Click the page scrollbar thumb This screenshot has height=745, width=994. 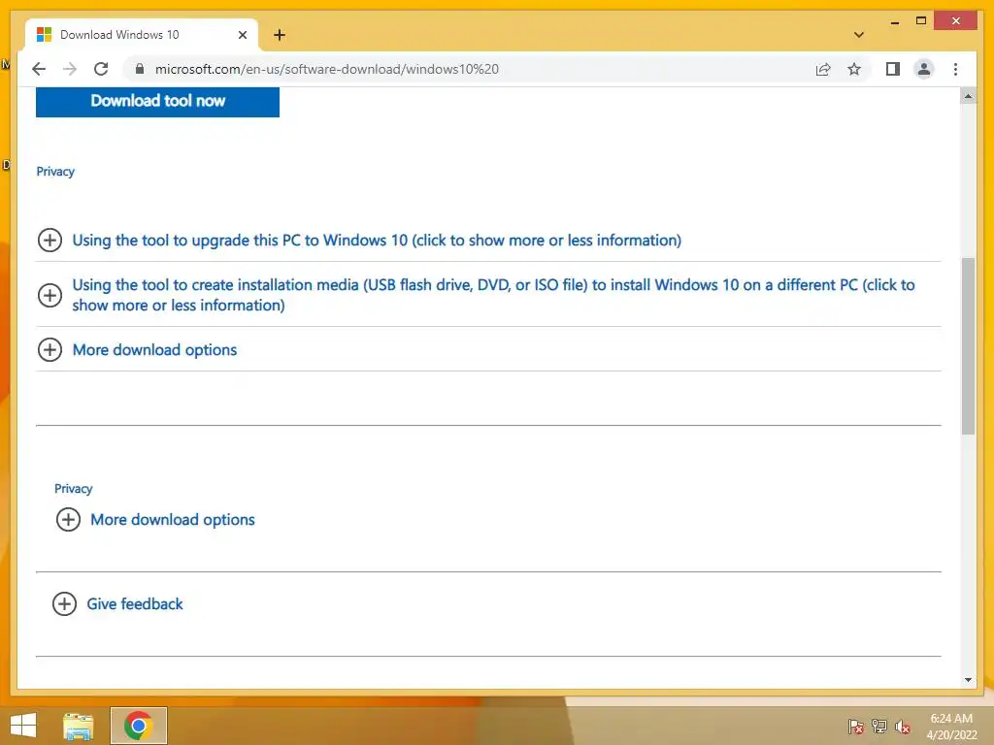[x=968, y=345]
